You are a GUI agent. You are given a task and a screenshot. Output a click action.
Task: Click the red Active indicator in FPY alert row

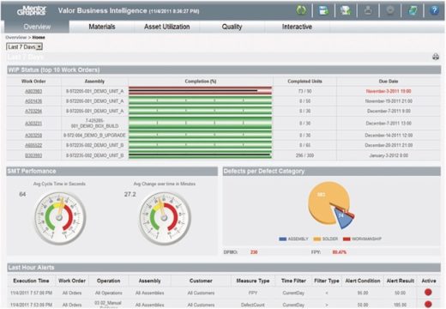click(x=428, y=292)
